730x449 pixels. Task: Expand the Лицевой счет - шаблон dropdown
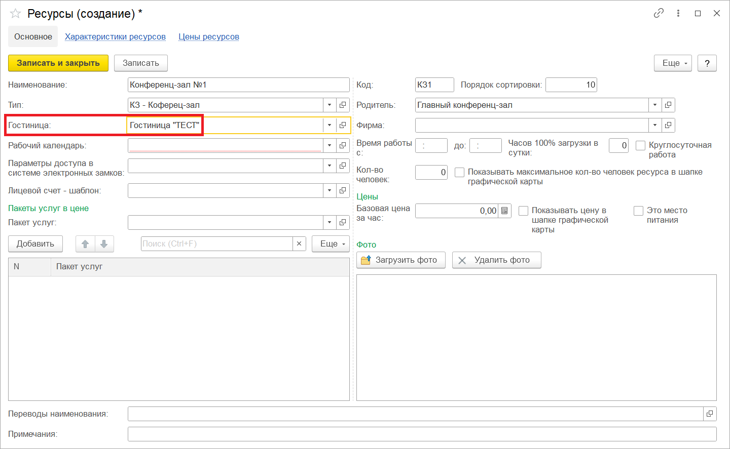[x=330, y=190]
